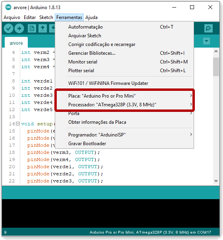Open the Porta menu entry
Image resolution: width=223 pixels, height=240 pixels.
(x=124, y=113)
